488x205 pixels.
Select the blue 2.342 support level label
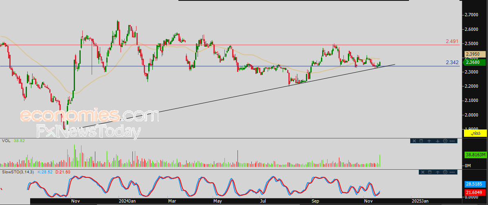click(452, 63)
